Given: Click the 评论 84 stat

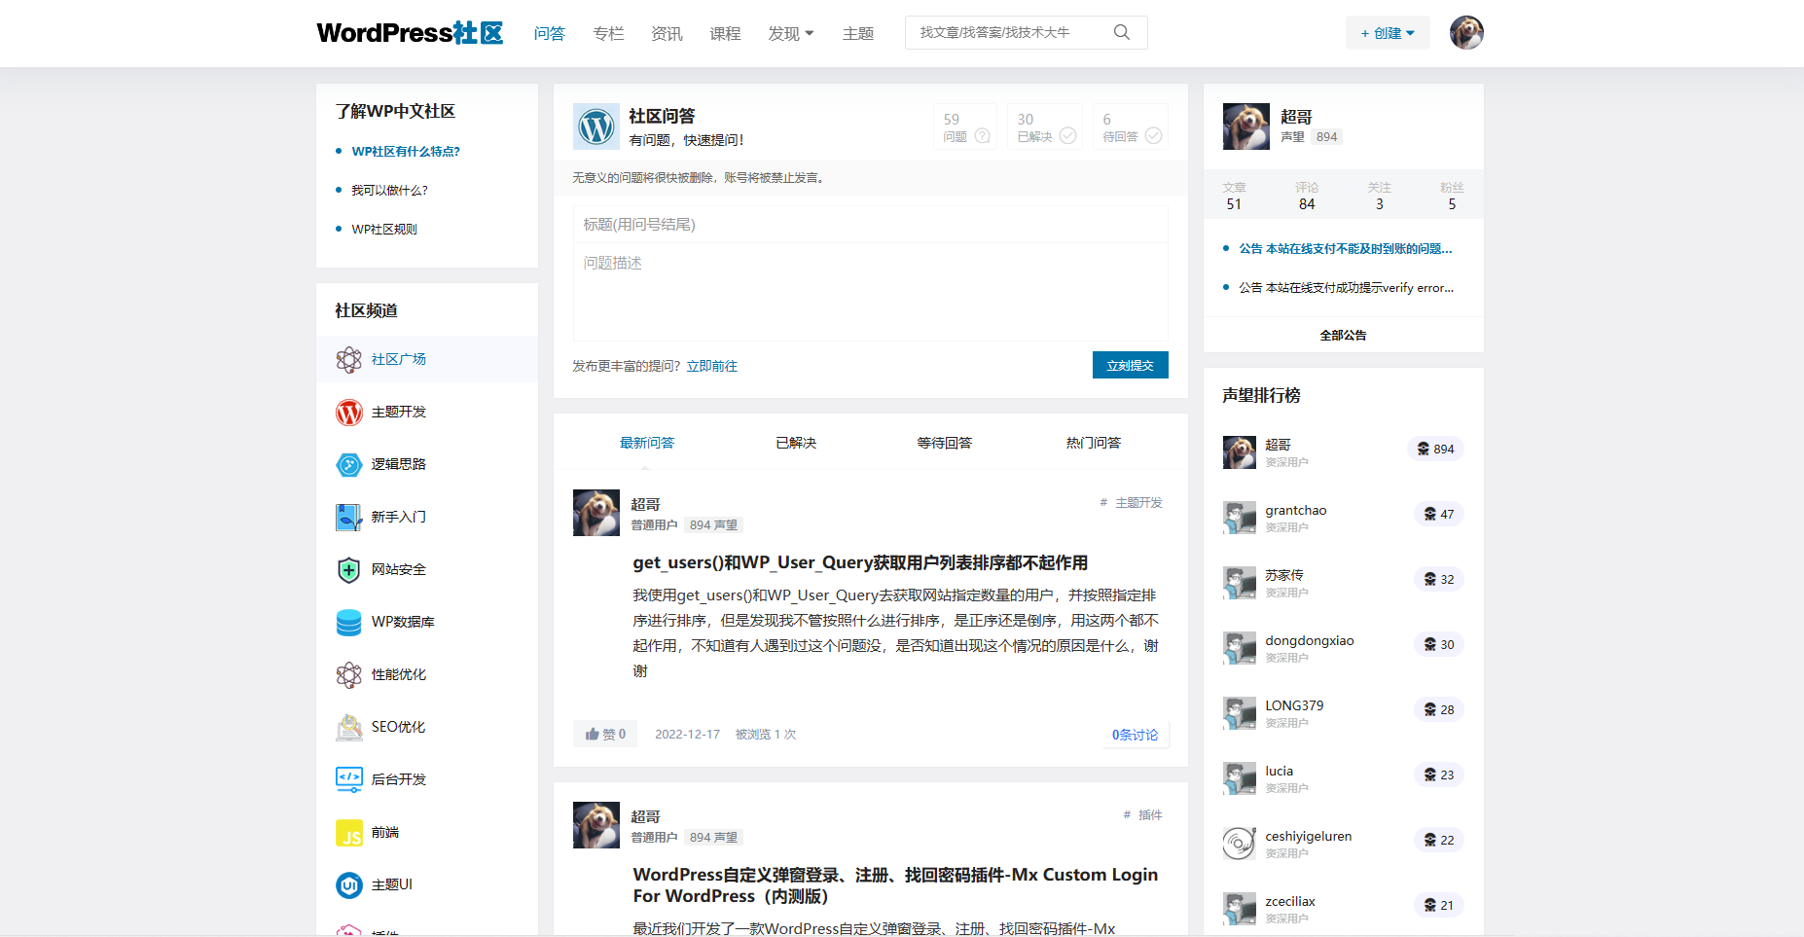Looking at the screenshot, I should click(x=1307, y=196).
